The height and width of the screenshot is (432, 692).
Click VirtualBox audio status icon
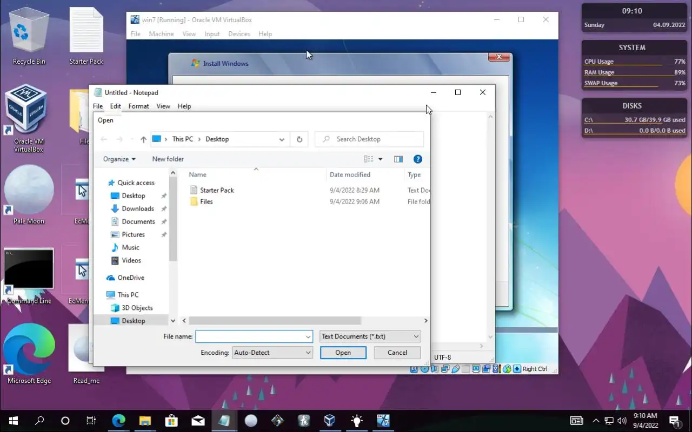pyautogui.click(x=435, y=369)
